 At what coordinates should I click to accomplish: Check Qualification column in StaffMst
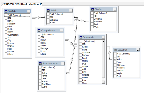(x=6, y=35)
